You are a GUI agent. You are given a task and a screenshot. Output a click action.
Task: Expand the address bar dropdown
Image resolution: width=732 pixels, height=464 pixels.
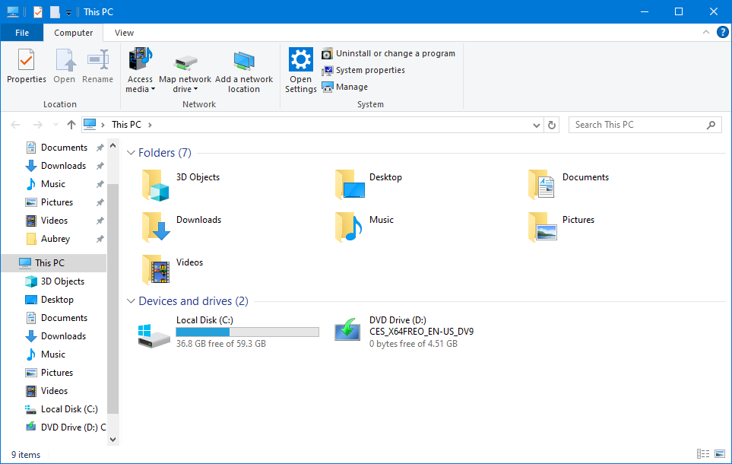click(x=537, y=124)
